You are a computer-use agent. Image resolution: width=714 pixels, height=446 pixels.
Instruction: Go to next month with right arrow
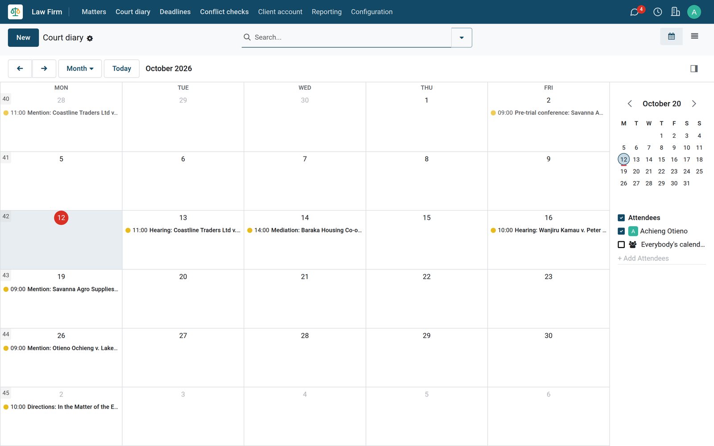click(44, 69)
